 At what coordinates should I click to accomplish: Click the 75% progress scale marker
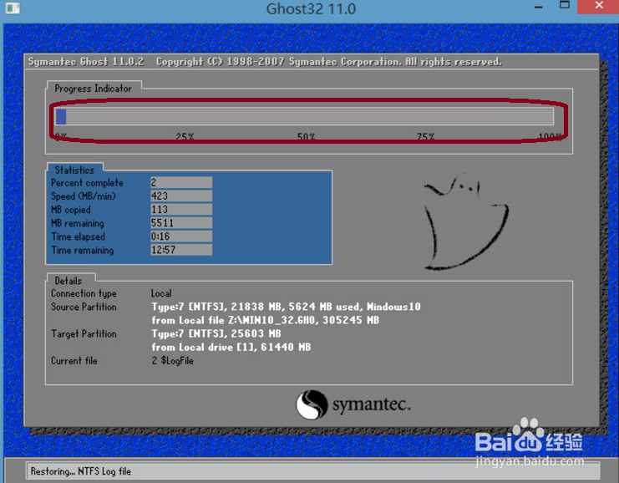425,137
